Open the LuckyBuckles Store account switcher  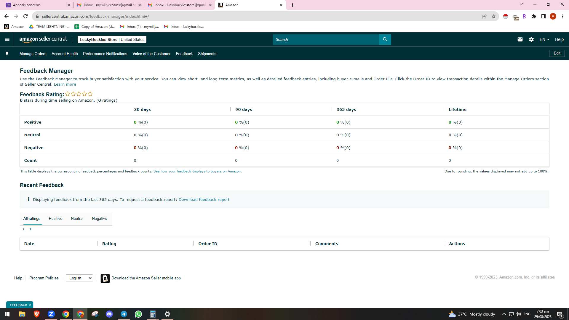pos(112,39)
